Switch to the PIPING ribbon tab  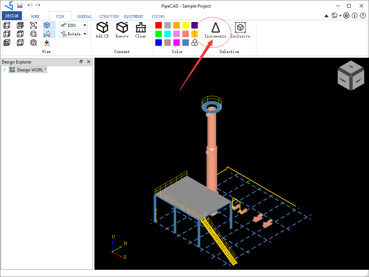point(158,16)
